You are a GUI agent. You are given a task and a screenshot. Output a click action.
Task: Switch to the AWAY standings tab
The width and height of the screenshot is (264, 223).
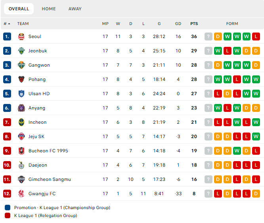coord(75,9)
